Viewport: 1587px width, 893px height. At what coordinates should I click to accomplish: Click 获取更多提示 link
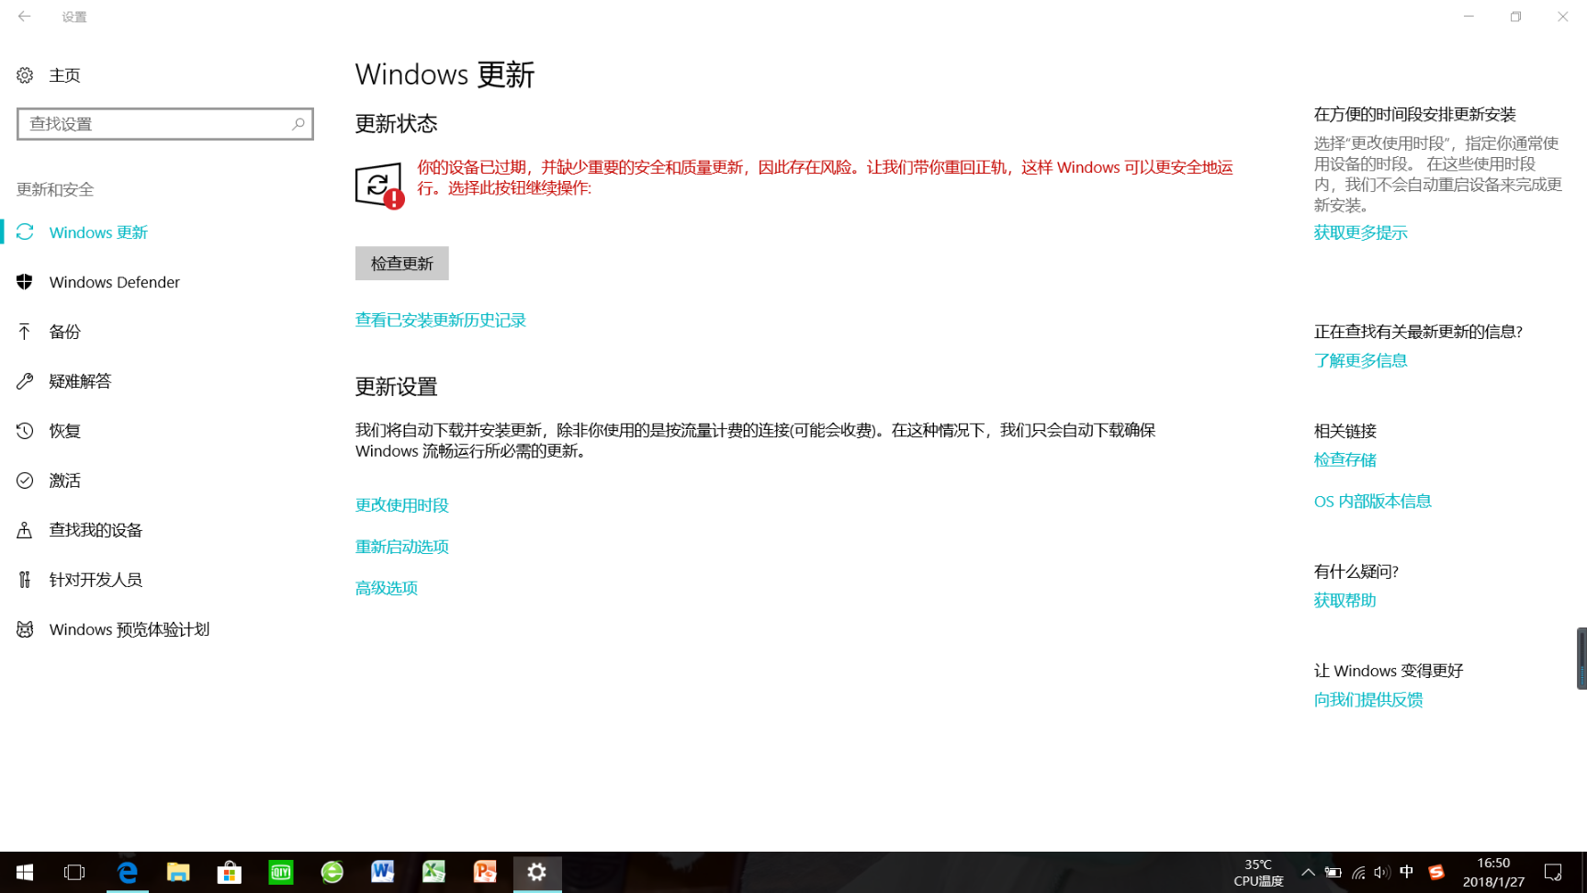(x=1360, y=232)
